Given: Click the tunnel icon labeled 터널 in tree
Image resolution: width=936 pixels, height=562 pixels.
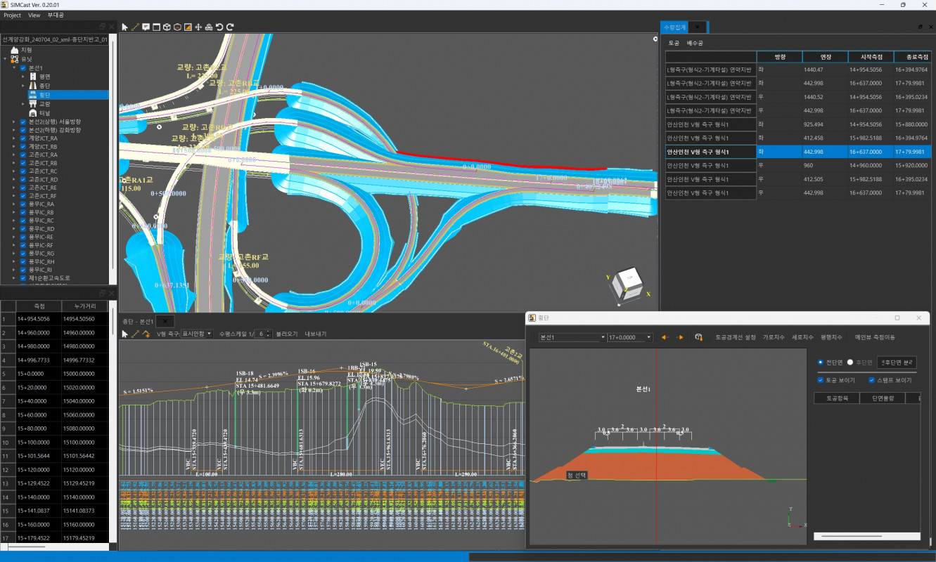Looking at the screenshot, I should click(x=32, y=113).
